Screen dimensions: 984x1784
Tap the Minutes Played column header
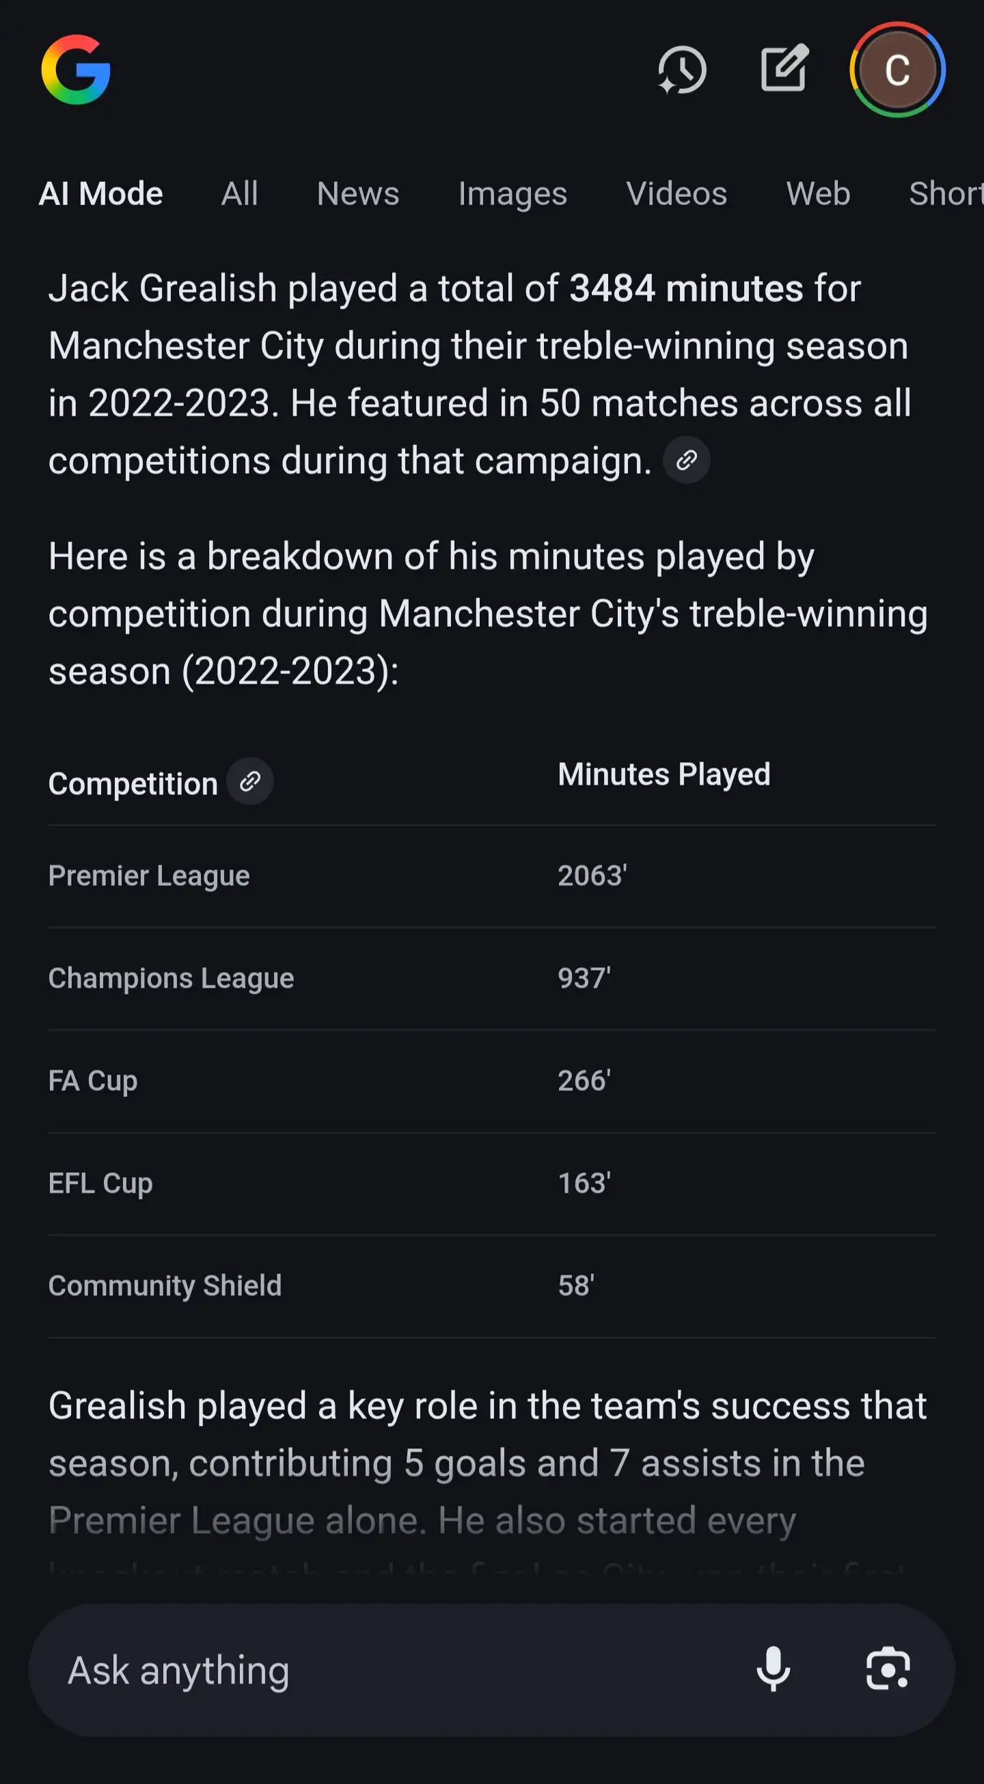pos(664,774)
